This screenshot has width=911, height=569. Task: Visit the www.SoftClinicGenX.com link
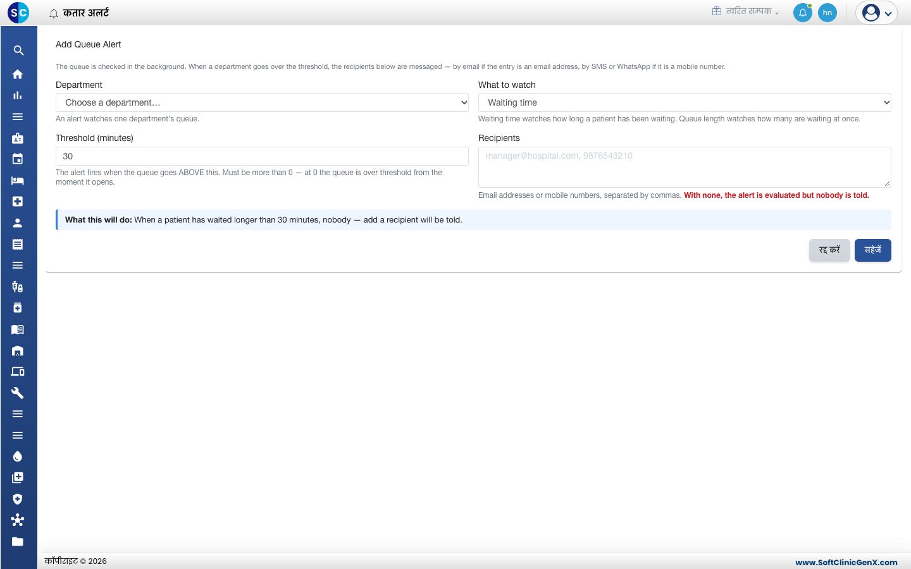pos(846,562)
